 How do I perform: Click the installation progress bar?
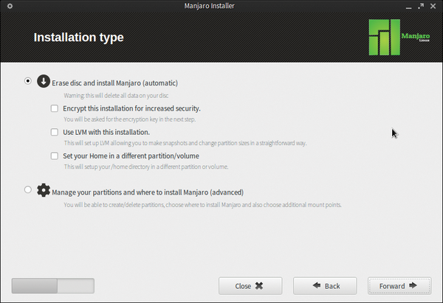53,286
